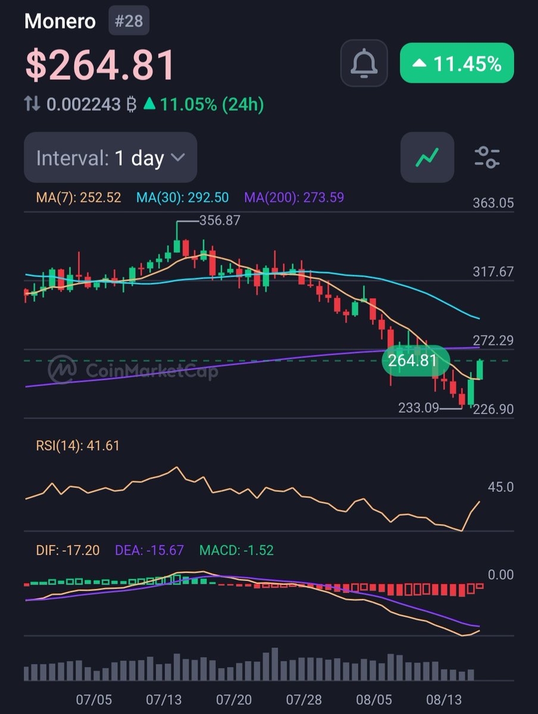Tap the 317.67 price axis label
The height and width of the screenshot is (714, 538).
click(493, 272)
